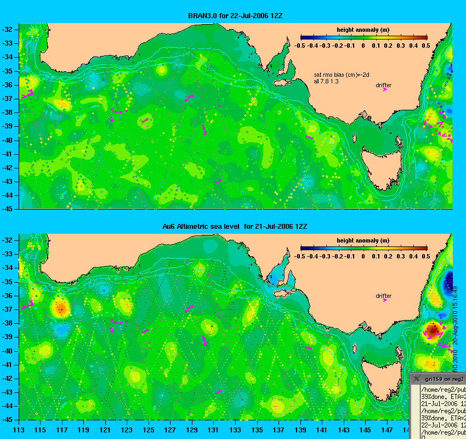Select the title 'BRAN3.0 for 22-Jul-2006 12Z'

click(x=235, y=16)
